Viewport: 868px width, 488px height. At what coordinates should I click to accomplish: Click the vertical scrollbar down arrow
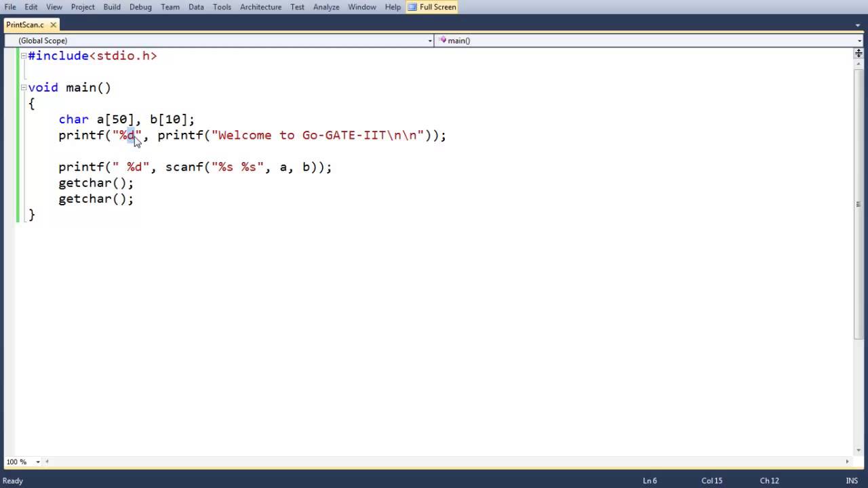pyautogui.click(x=859, y=450)
